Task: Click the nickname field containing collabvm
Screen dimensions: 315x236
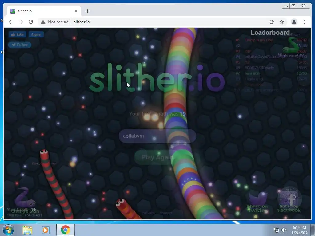Action: 157,136
